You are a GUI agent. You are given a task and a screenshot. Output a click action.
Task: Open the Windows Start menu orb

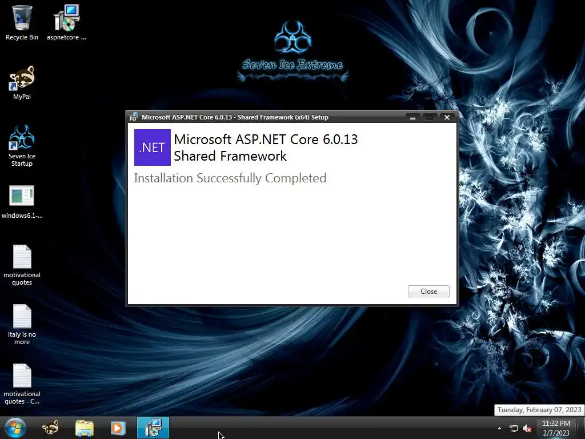(15, 428)
